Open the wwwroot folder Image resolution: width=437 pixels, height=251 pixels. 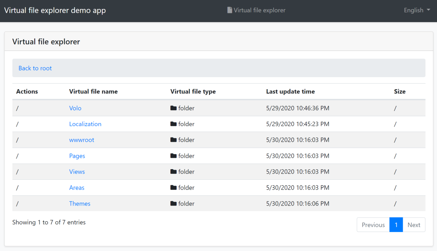82,140
